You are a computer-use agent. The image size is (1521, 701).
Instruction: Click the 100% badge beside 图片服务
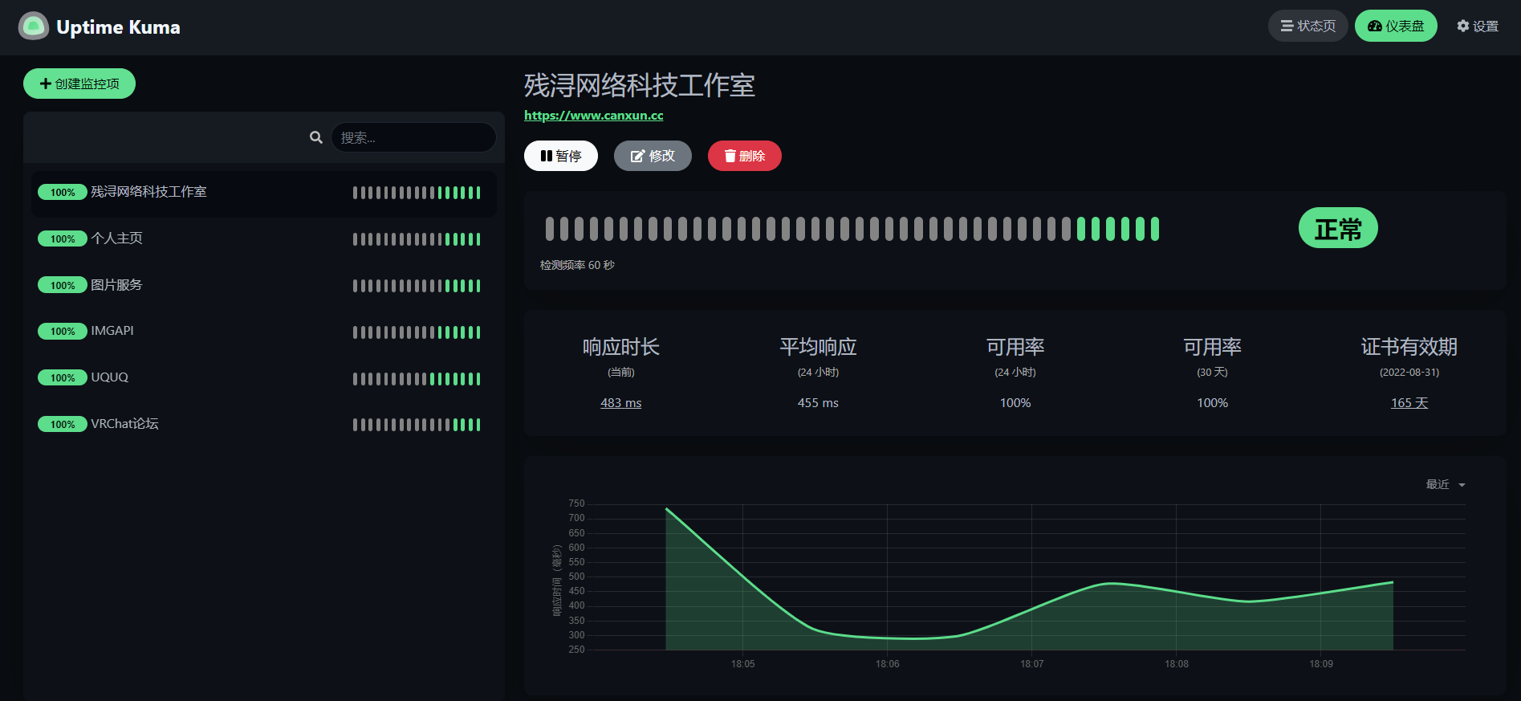click(x=63, y=285)
